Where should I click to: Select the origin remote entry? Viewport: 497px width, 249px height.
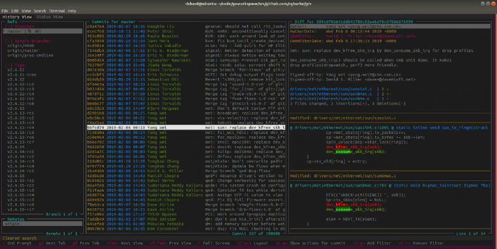[x=13, y=222]
